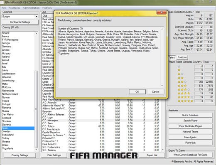Select FYR Macedonia in the country list

18,40
